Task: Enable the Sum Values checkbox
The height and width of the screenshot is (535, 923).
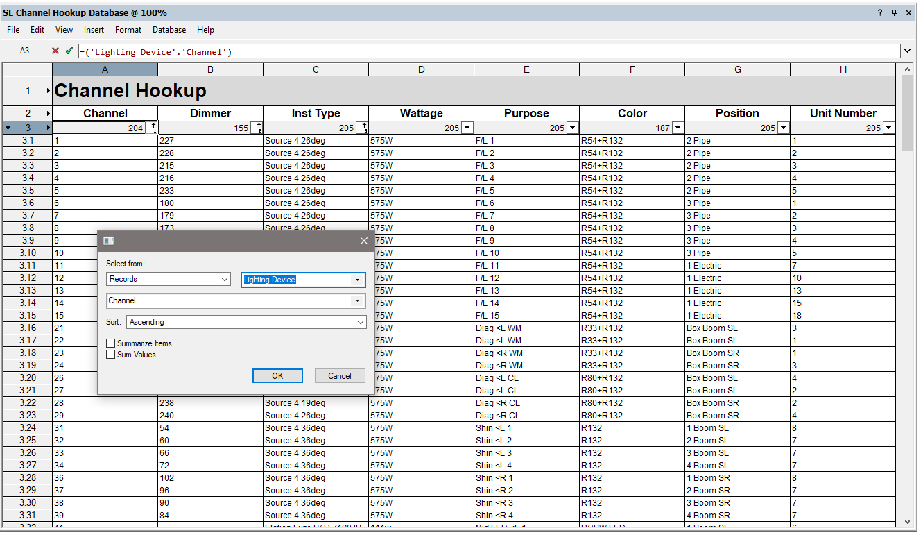Action: coord(110,355)
